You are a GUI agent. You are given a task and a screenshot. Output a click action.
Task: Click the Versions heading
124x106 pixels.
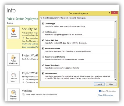pyautogui.click(x=27, y=91)
